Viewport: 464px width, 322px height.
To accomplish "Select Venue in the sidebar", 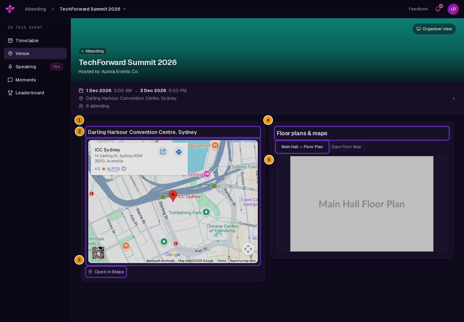I will pos(35,53).
